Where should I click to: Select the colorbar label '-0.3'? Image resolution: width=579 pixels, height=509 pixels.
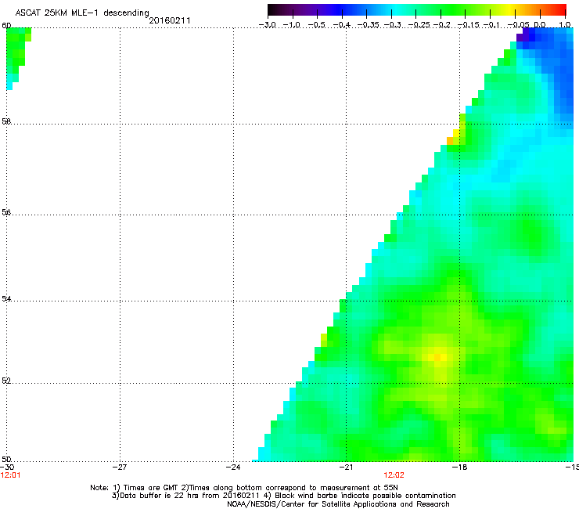(x=392, y=25)
